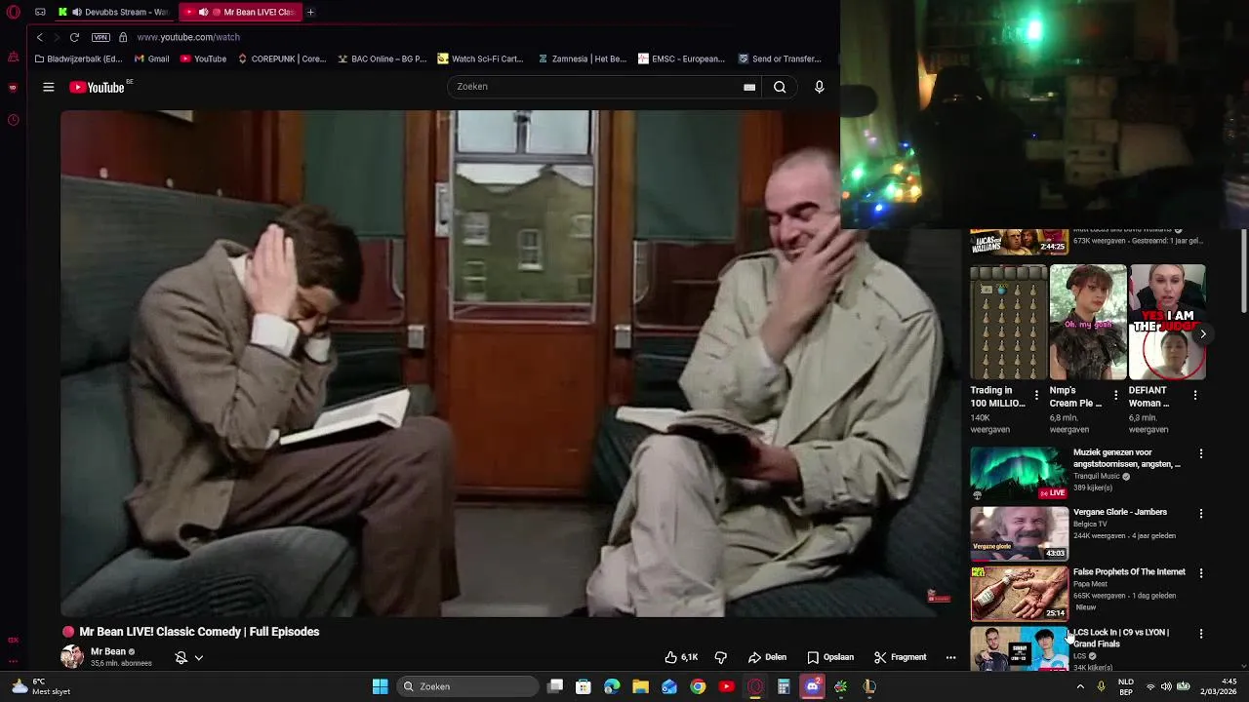Dislike the Mr Bean video
Viewport: 1249px width, 702px height.
pyautogui.click(x=721, y=657)
